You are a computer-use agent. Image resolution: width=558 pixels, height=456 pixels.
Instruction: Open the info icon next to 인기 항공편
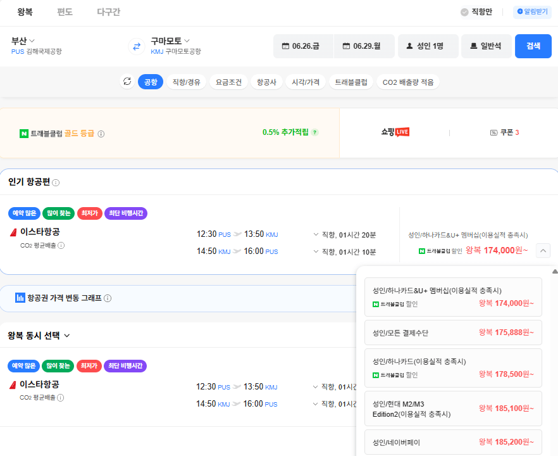click(x=56, y=183)
